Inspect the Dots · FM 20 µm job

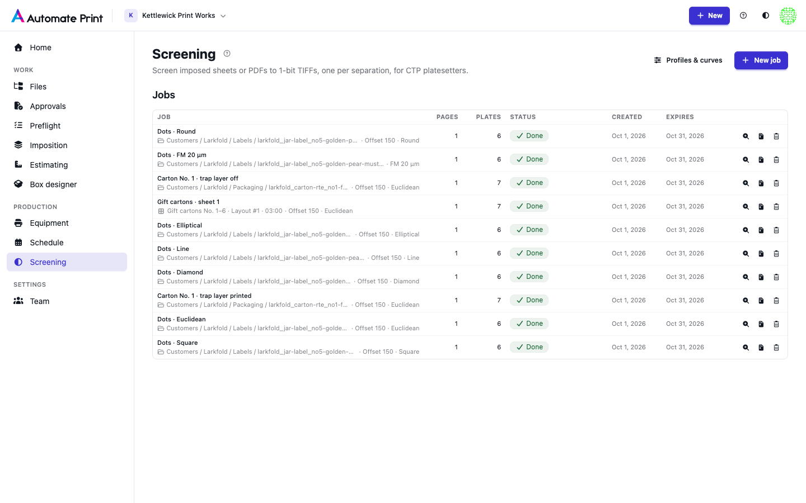tap(746, 160)
